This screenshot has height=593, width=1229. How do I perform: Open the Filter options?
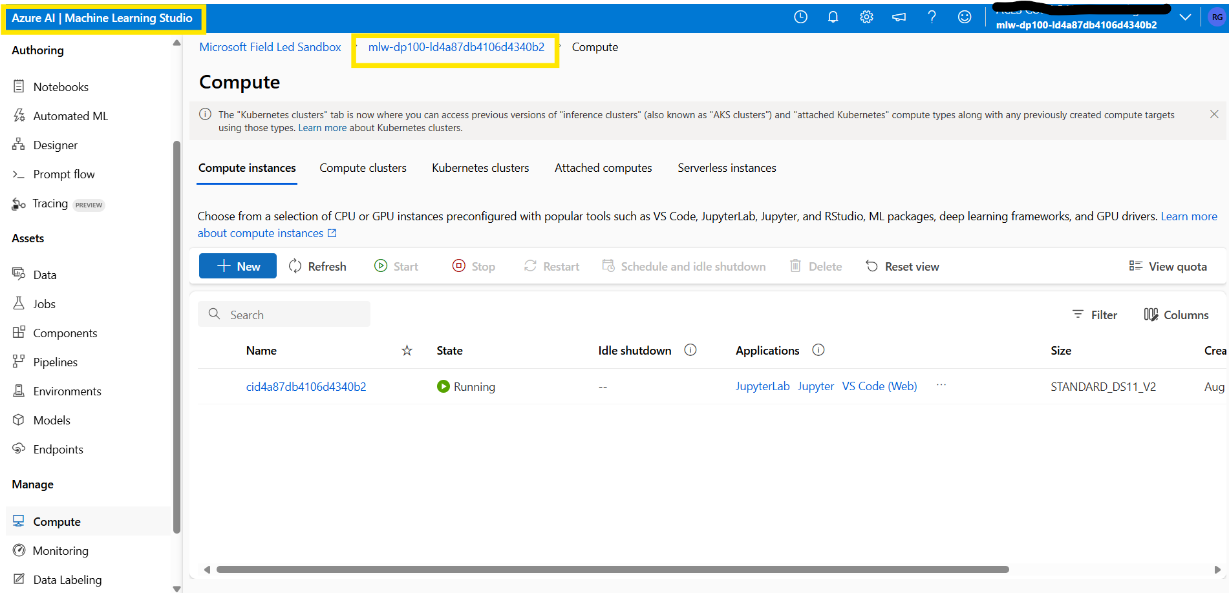(1095, 315)
